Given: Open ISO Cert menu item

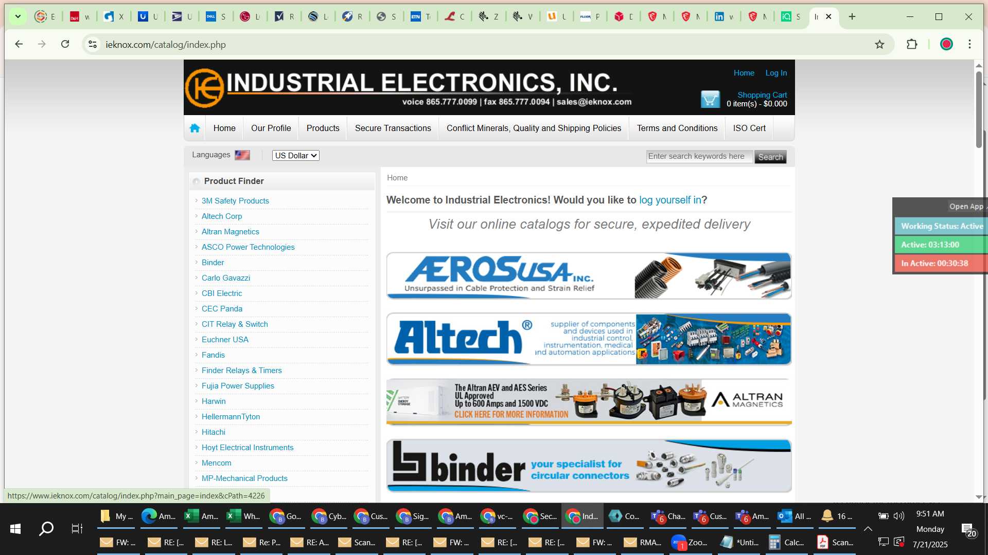Looking at the screenshot, I should coord(749,128).
